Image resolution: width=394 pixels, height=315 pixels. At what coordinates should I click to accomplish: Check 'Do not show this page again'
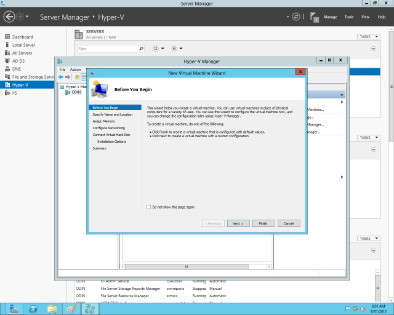pyautogui.click(x=149, y=207)
